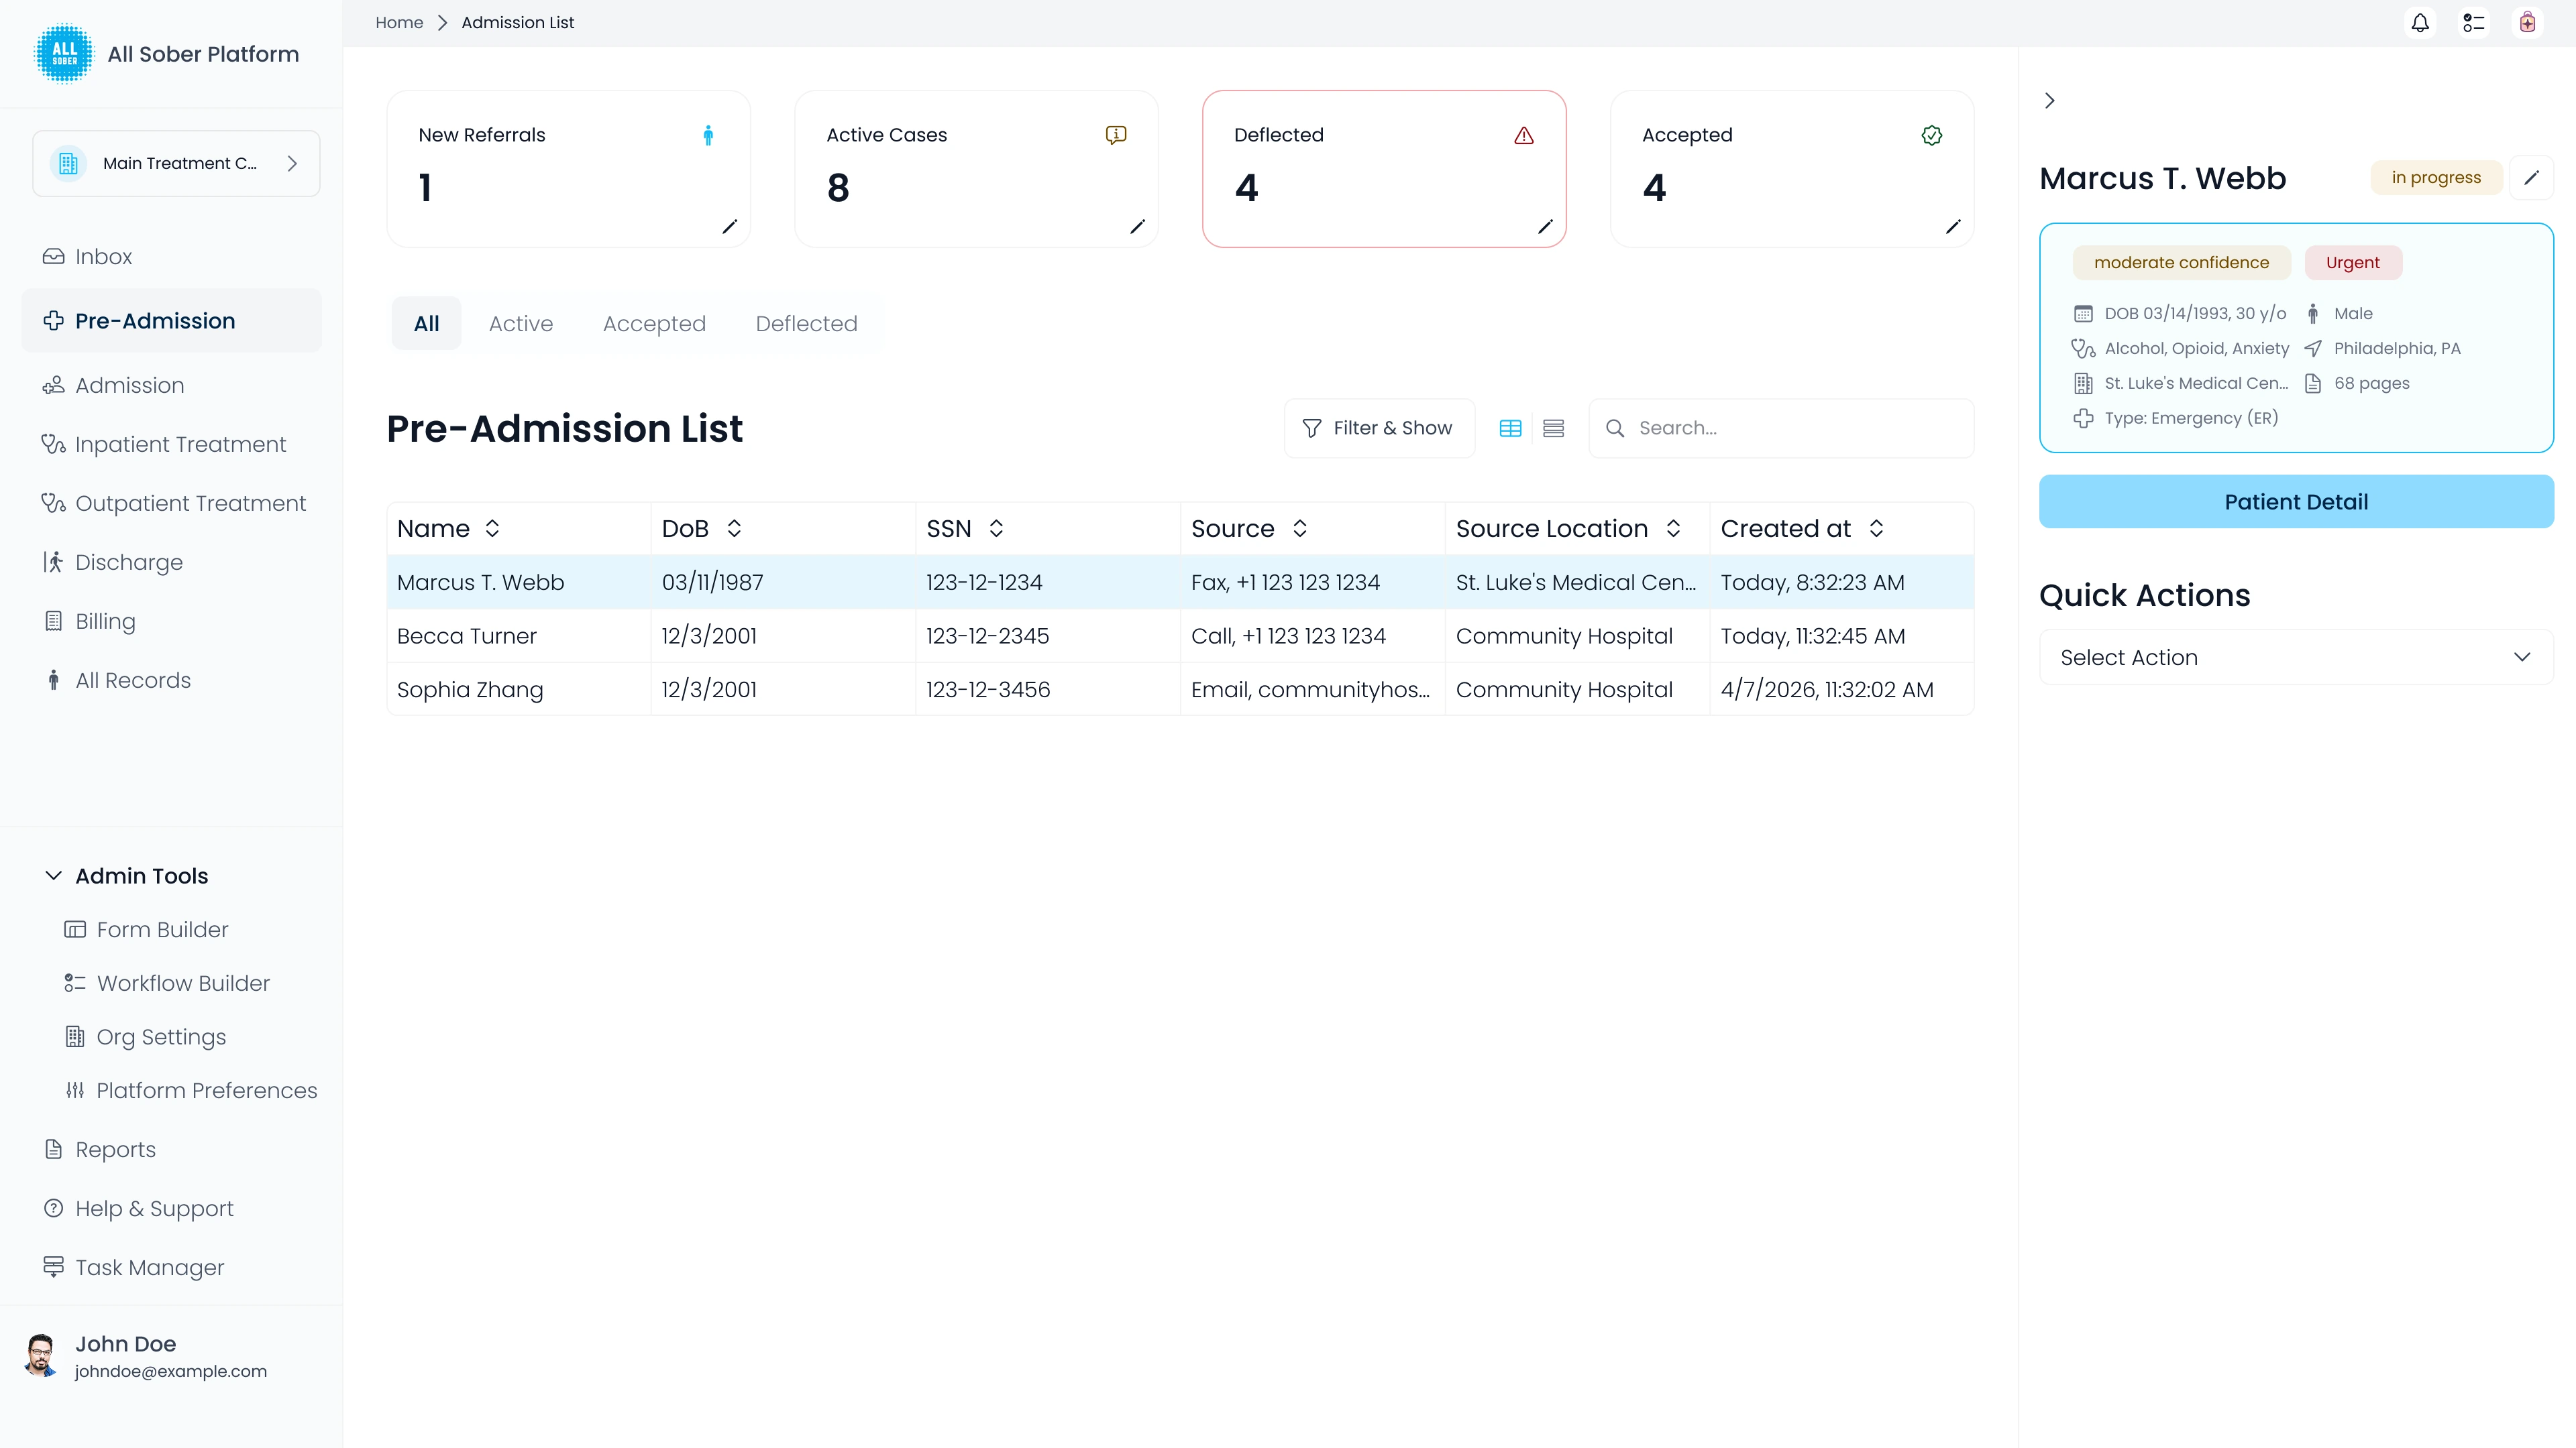Edit the Accepted card with pencil icon

coord(1953,227)
